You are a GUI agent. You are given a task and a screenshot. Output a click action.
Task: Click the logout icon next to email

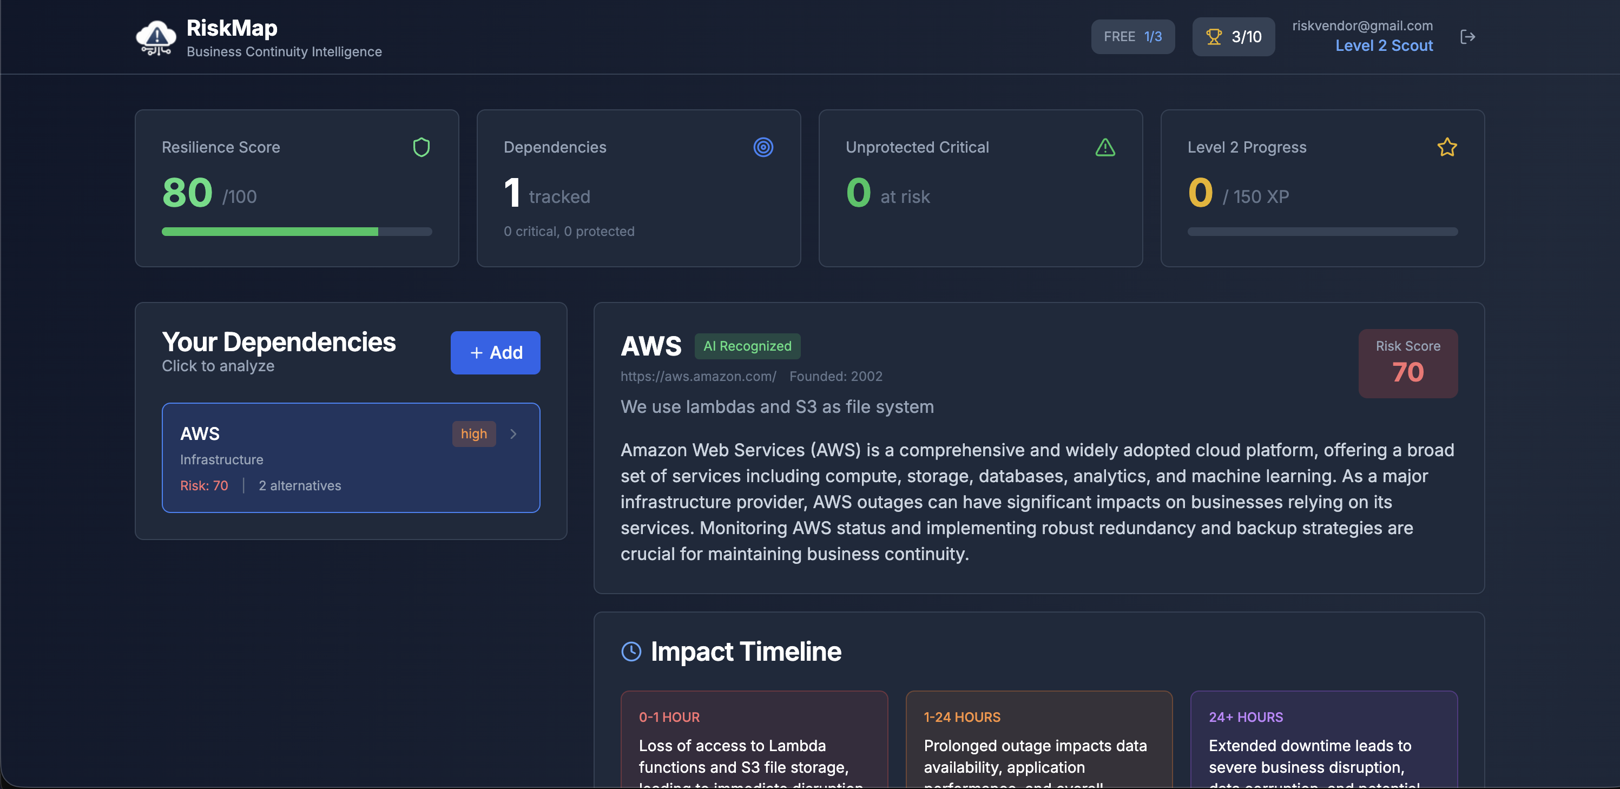point(1467,37)
